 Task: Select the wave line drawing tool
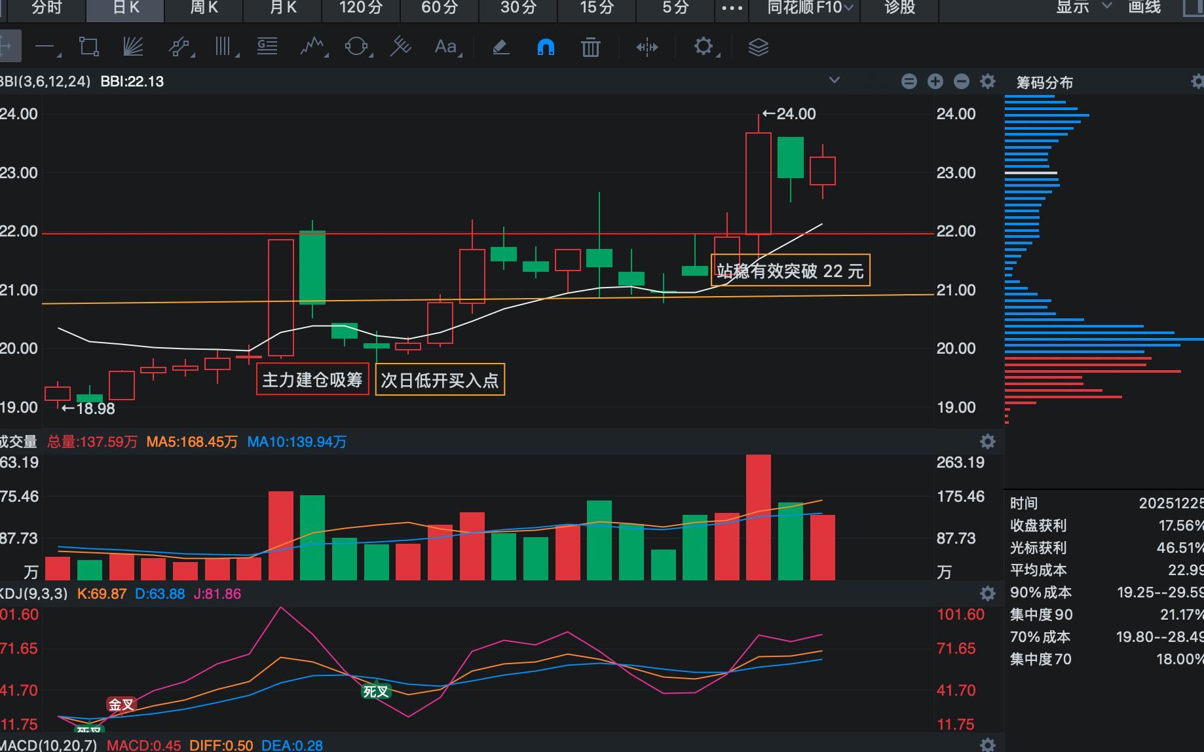click(313, 47)
